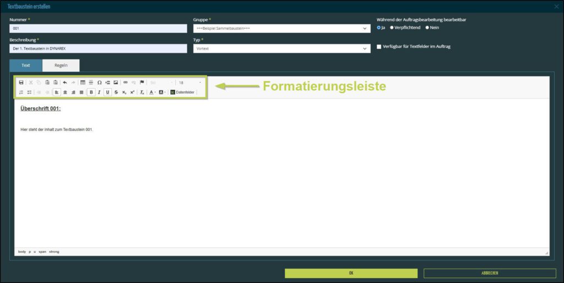Enable 'Verfügbar für Textfelder im Auftrag' checkbox
Image resolution: width=564 pixels, height=283 pixels.
(x=379, y=47)
